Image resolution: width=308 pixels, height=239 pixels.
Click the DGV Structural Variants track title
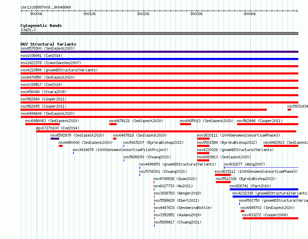[x=48, y=44]
